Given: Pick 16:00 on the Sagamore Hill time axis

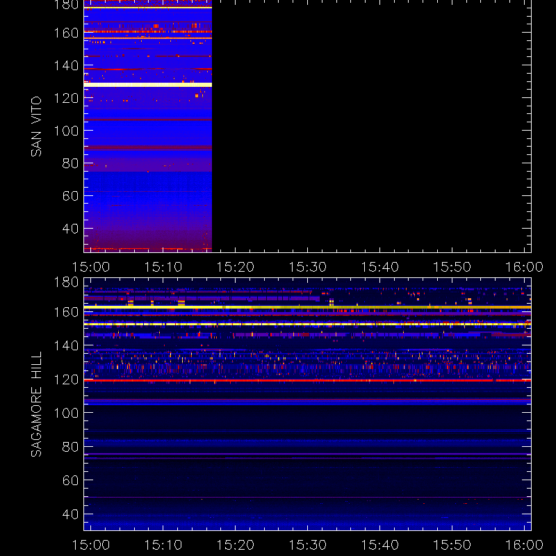Looking at the screenshot, I should pos(525,545).
